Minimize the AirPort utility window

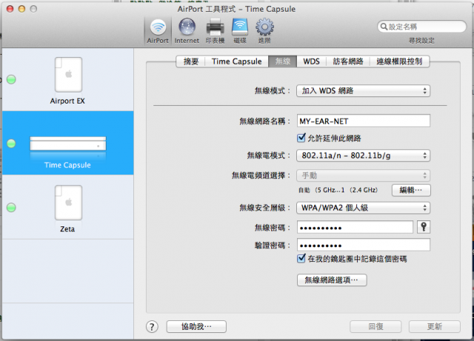pos(21,9)
